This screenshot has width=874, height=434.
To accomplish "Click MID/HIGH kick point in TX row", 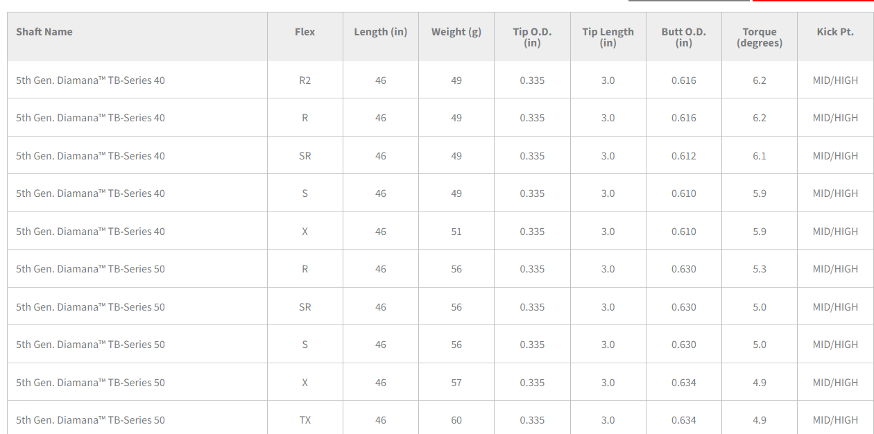I will (835, 420).
